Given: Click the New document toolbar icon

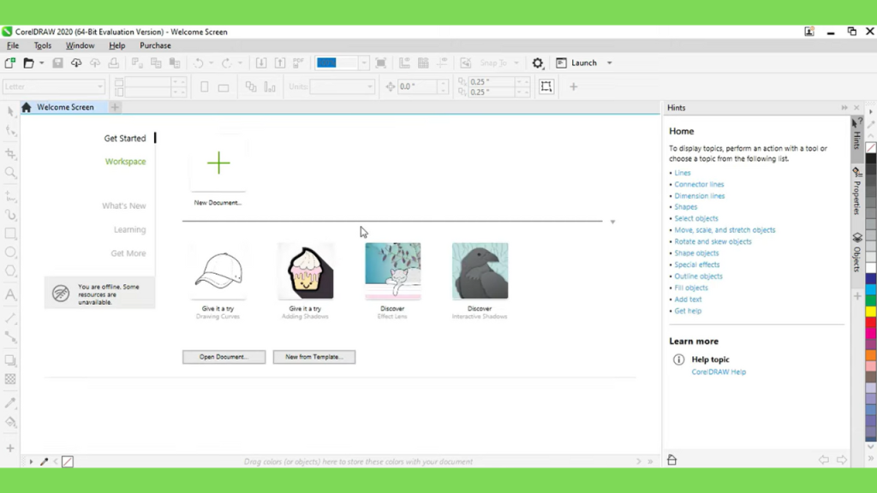Looking at the screenshot, I should point(10,62).
